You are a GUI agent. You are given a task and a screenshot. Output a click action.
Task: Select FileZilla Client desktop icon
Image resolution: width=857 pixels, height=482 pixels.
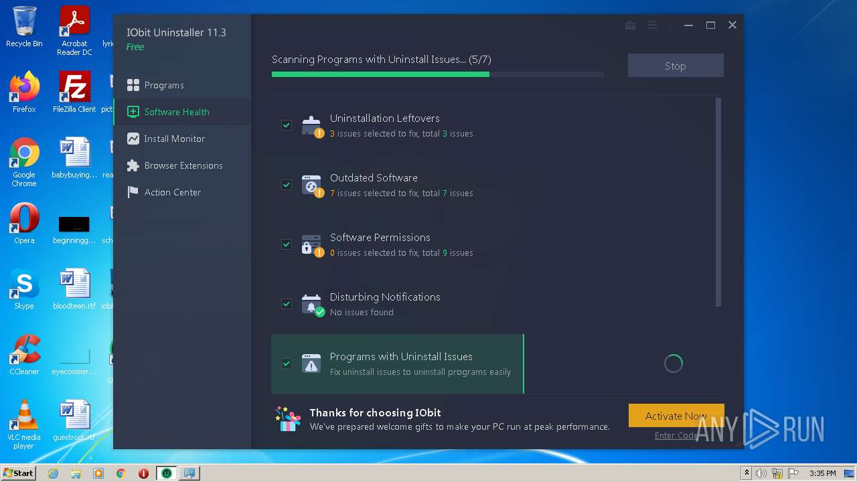click(74, 92)
